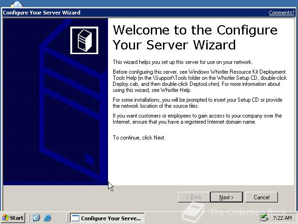Click the Show Desktop quick launch icon

pyautogui.click(x=36, y=218)
